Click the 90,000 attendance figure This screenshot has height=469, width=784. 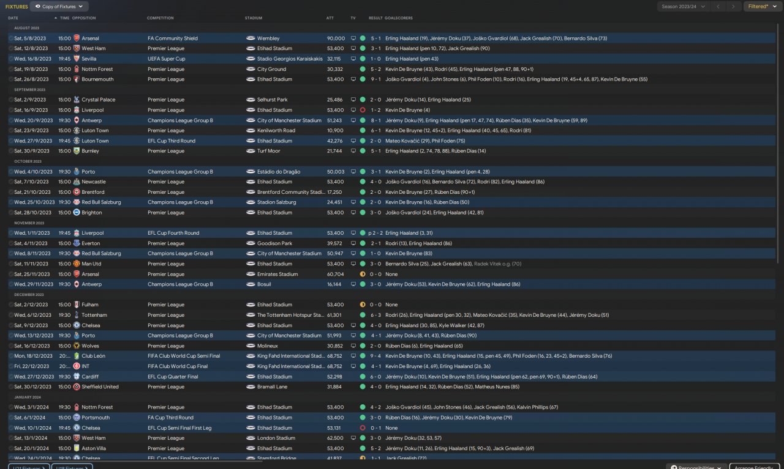pos(336,39)
